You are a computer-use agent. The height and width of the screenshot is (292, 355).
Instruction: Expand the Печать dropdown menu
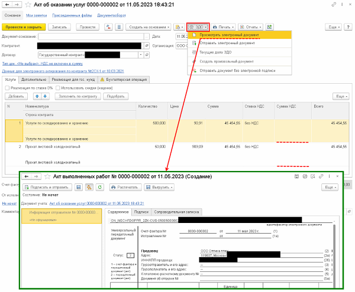224,27
